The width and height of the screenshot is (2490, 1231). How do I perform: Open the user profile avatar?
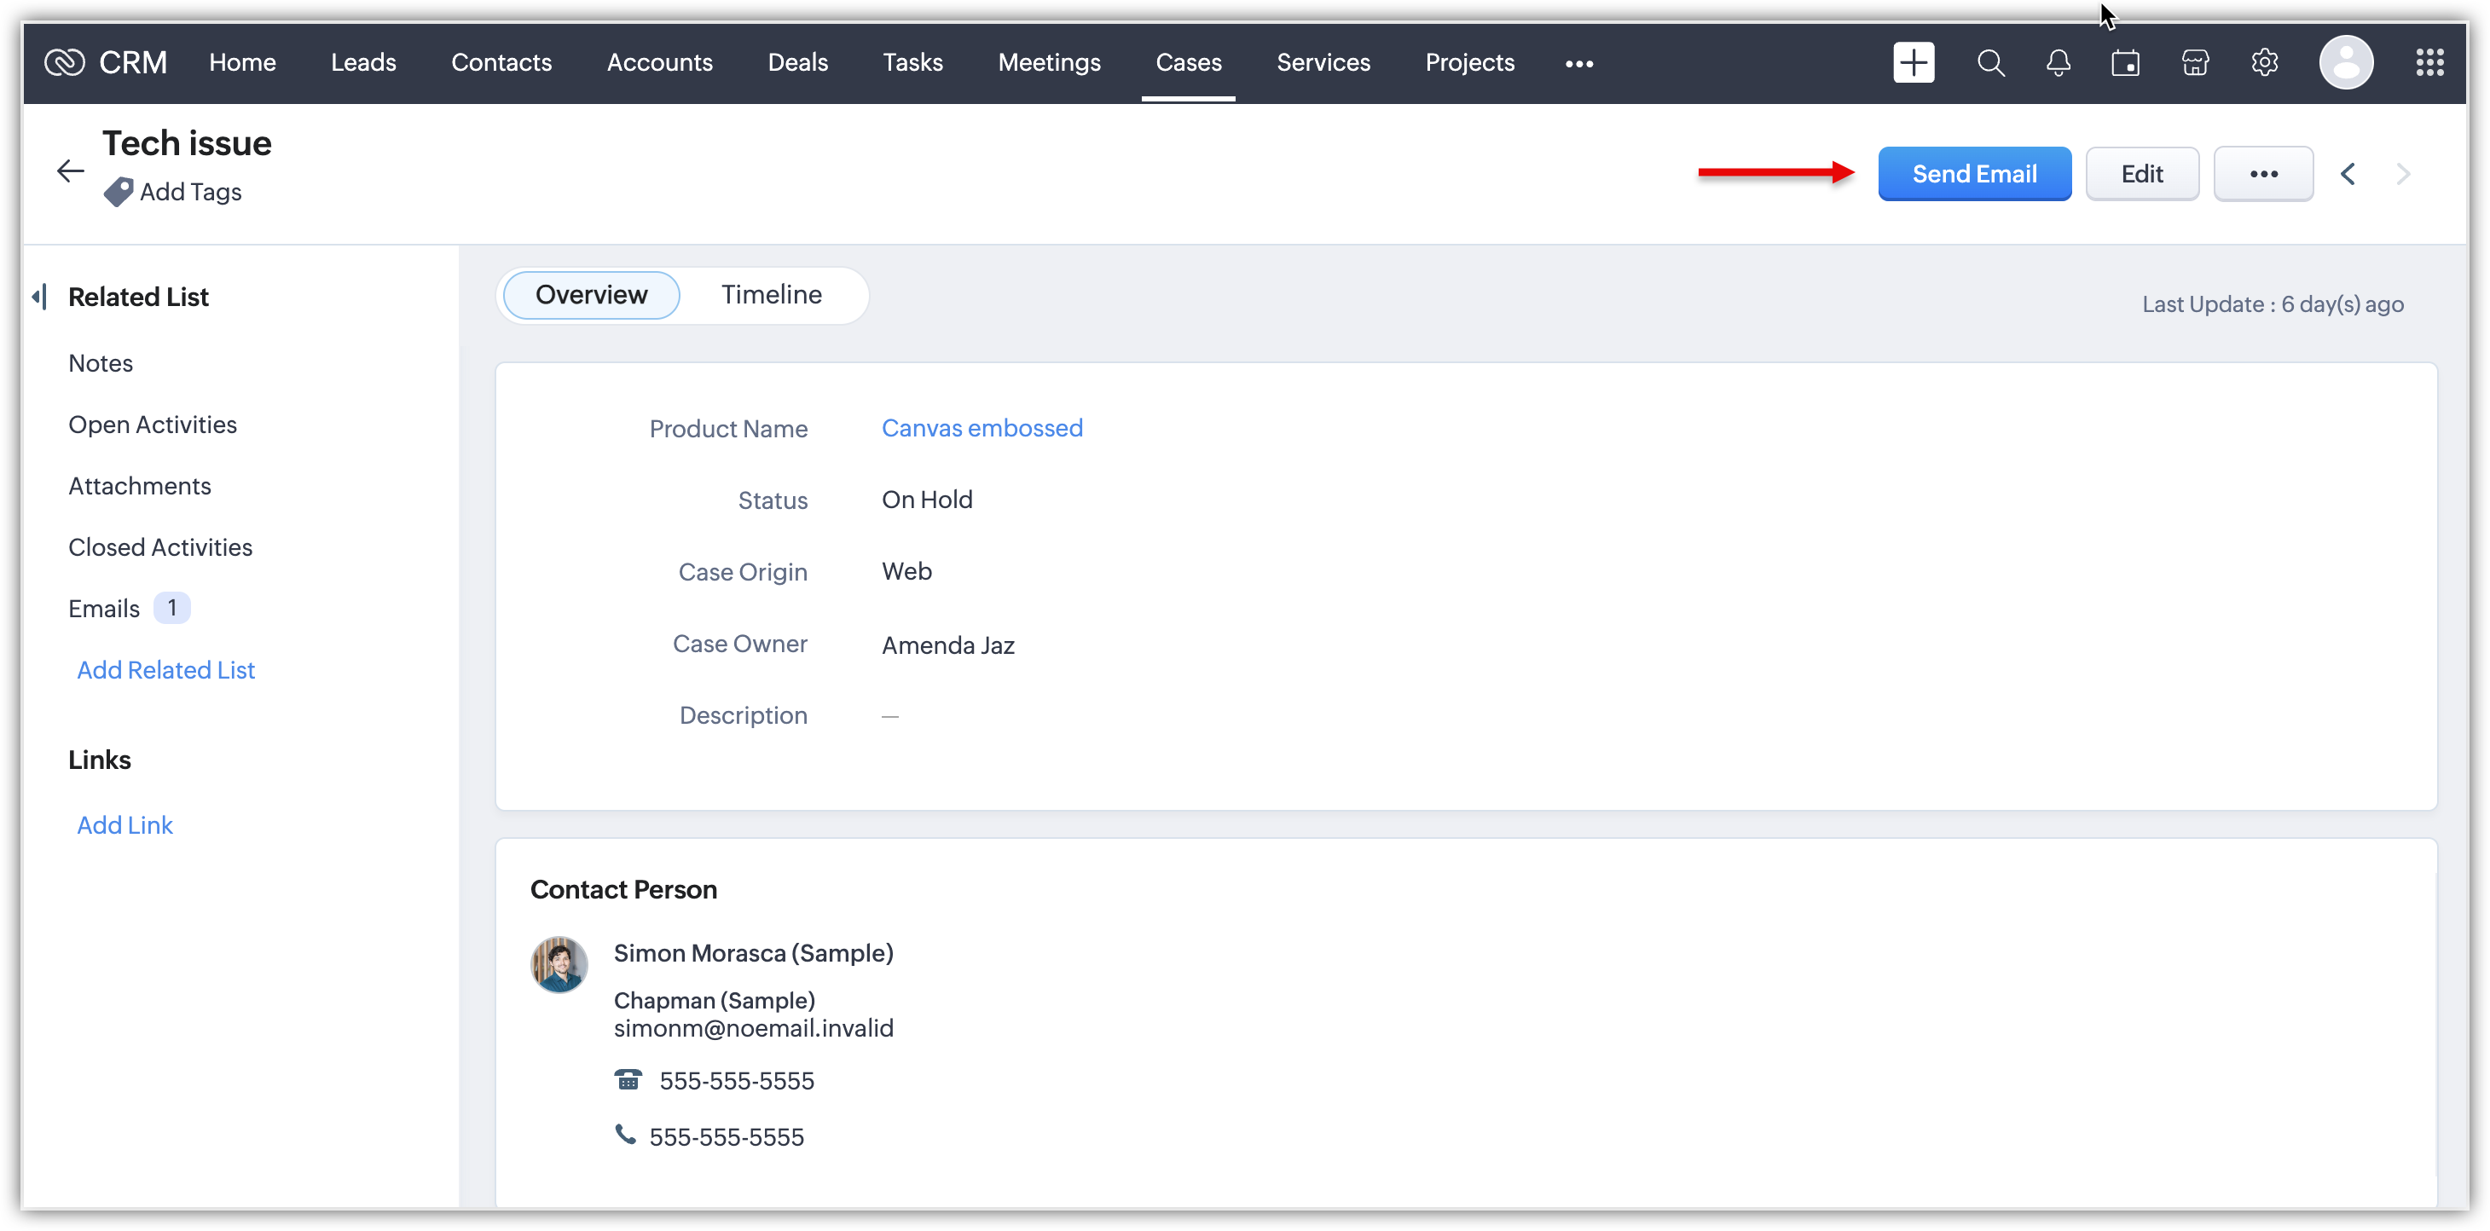coord(2345,63)
